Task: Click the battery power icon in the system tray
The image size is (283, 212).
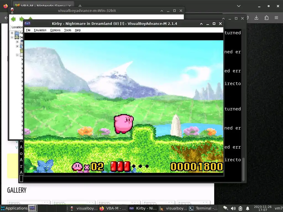Action: (x=240, y=208)
